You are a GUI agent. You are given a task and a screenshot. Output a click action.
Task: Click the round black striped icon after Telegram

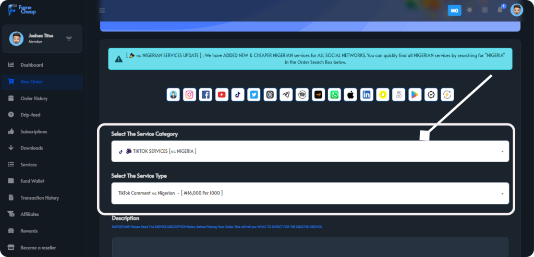(302, 95)
